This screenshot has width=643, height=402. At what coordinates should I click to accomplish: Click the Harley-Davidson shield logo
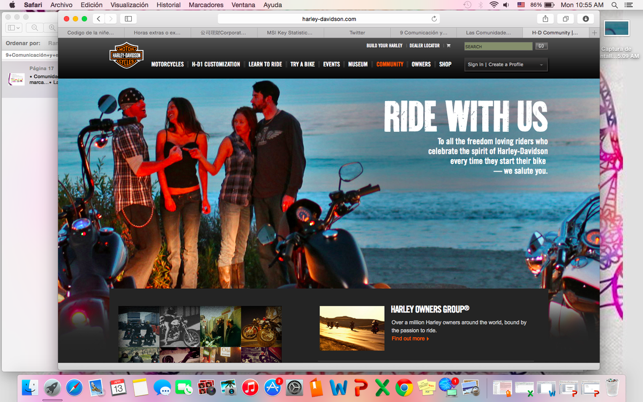click(126, 55)
